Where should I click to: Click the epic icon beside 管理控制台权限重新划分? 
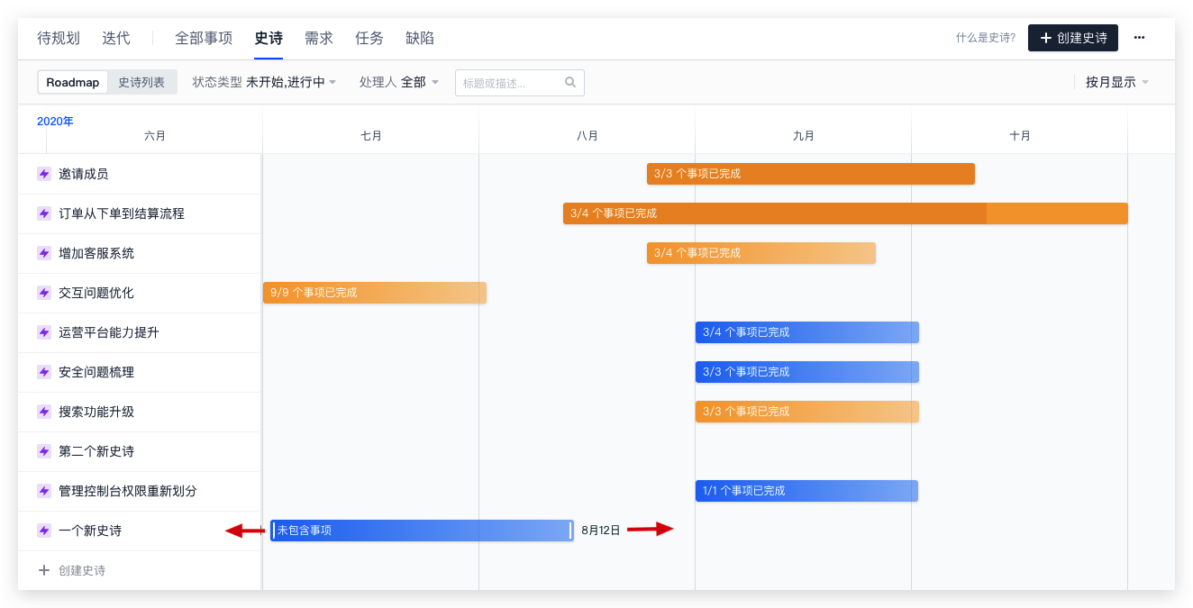coord(43,491)
